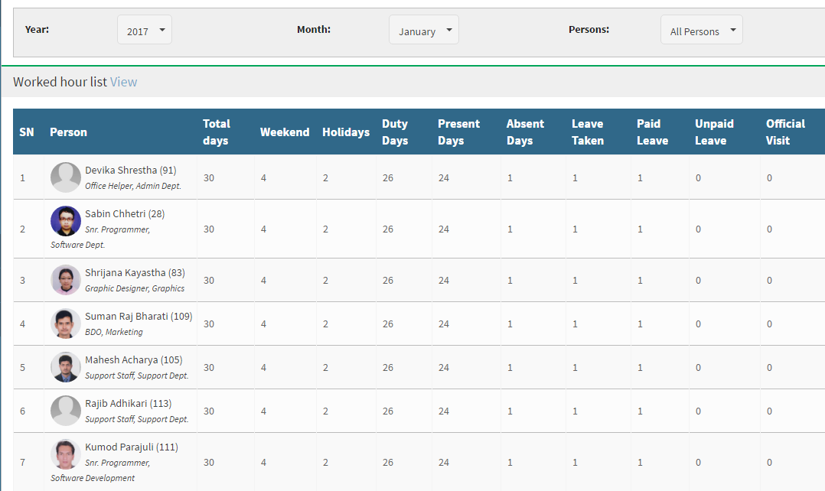Select the name Shrijana Kayastha (83)
This screenshot has height=491, width=825.
135,273
